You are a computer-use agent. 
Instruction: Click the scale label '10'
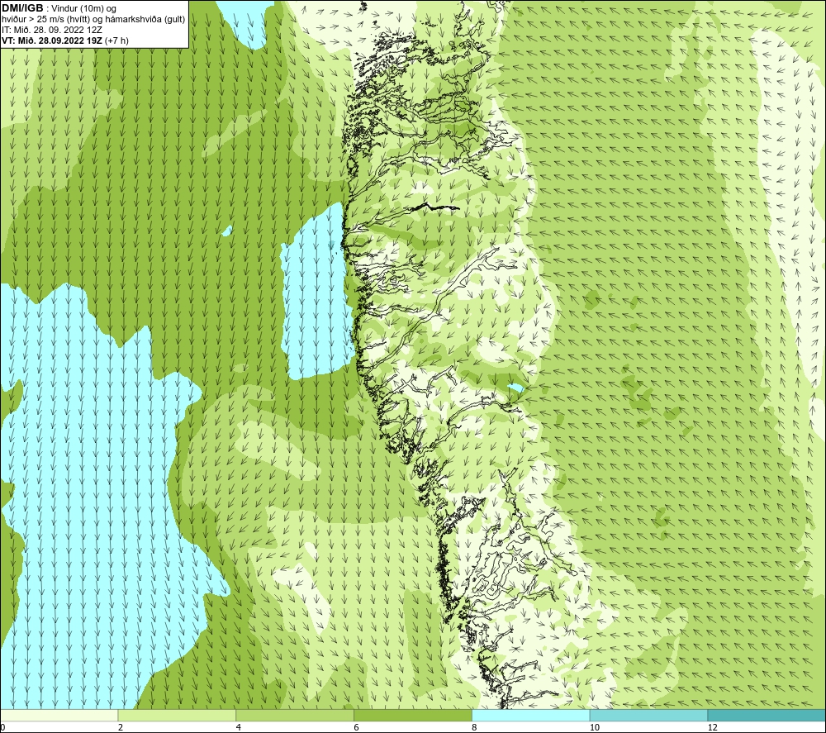pos(595,727)
